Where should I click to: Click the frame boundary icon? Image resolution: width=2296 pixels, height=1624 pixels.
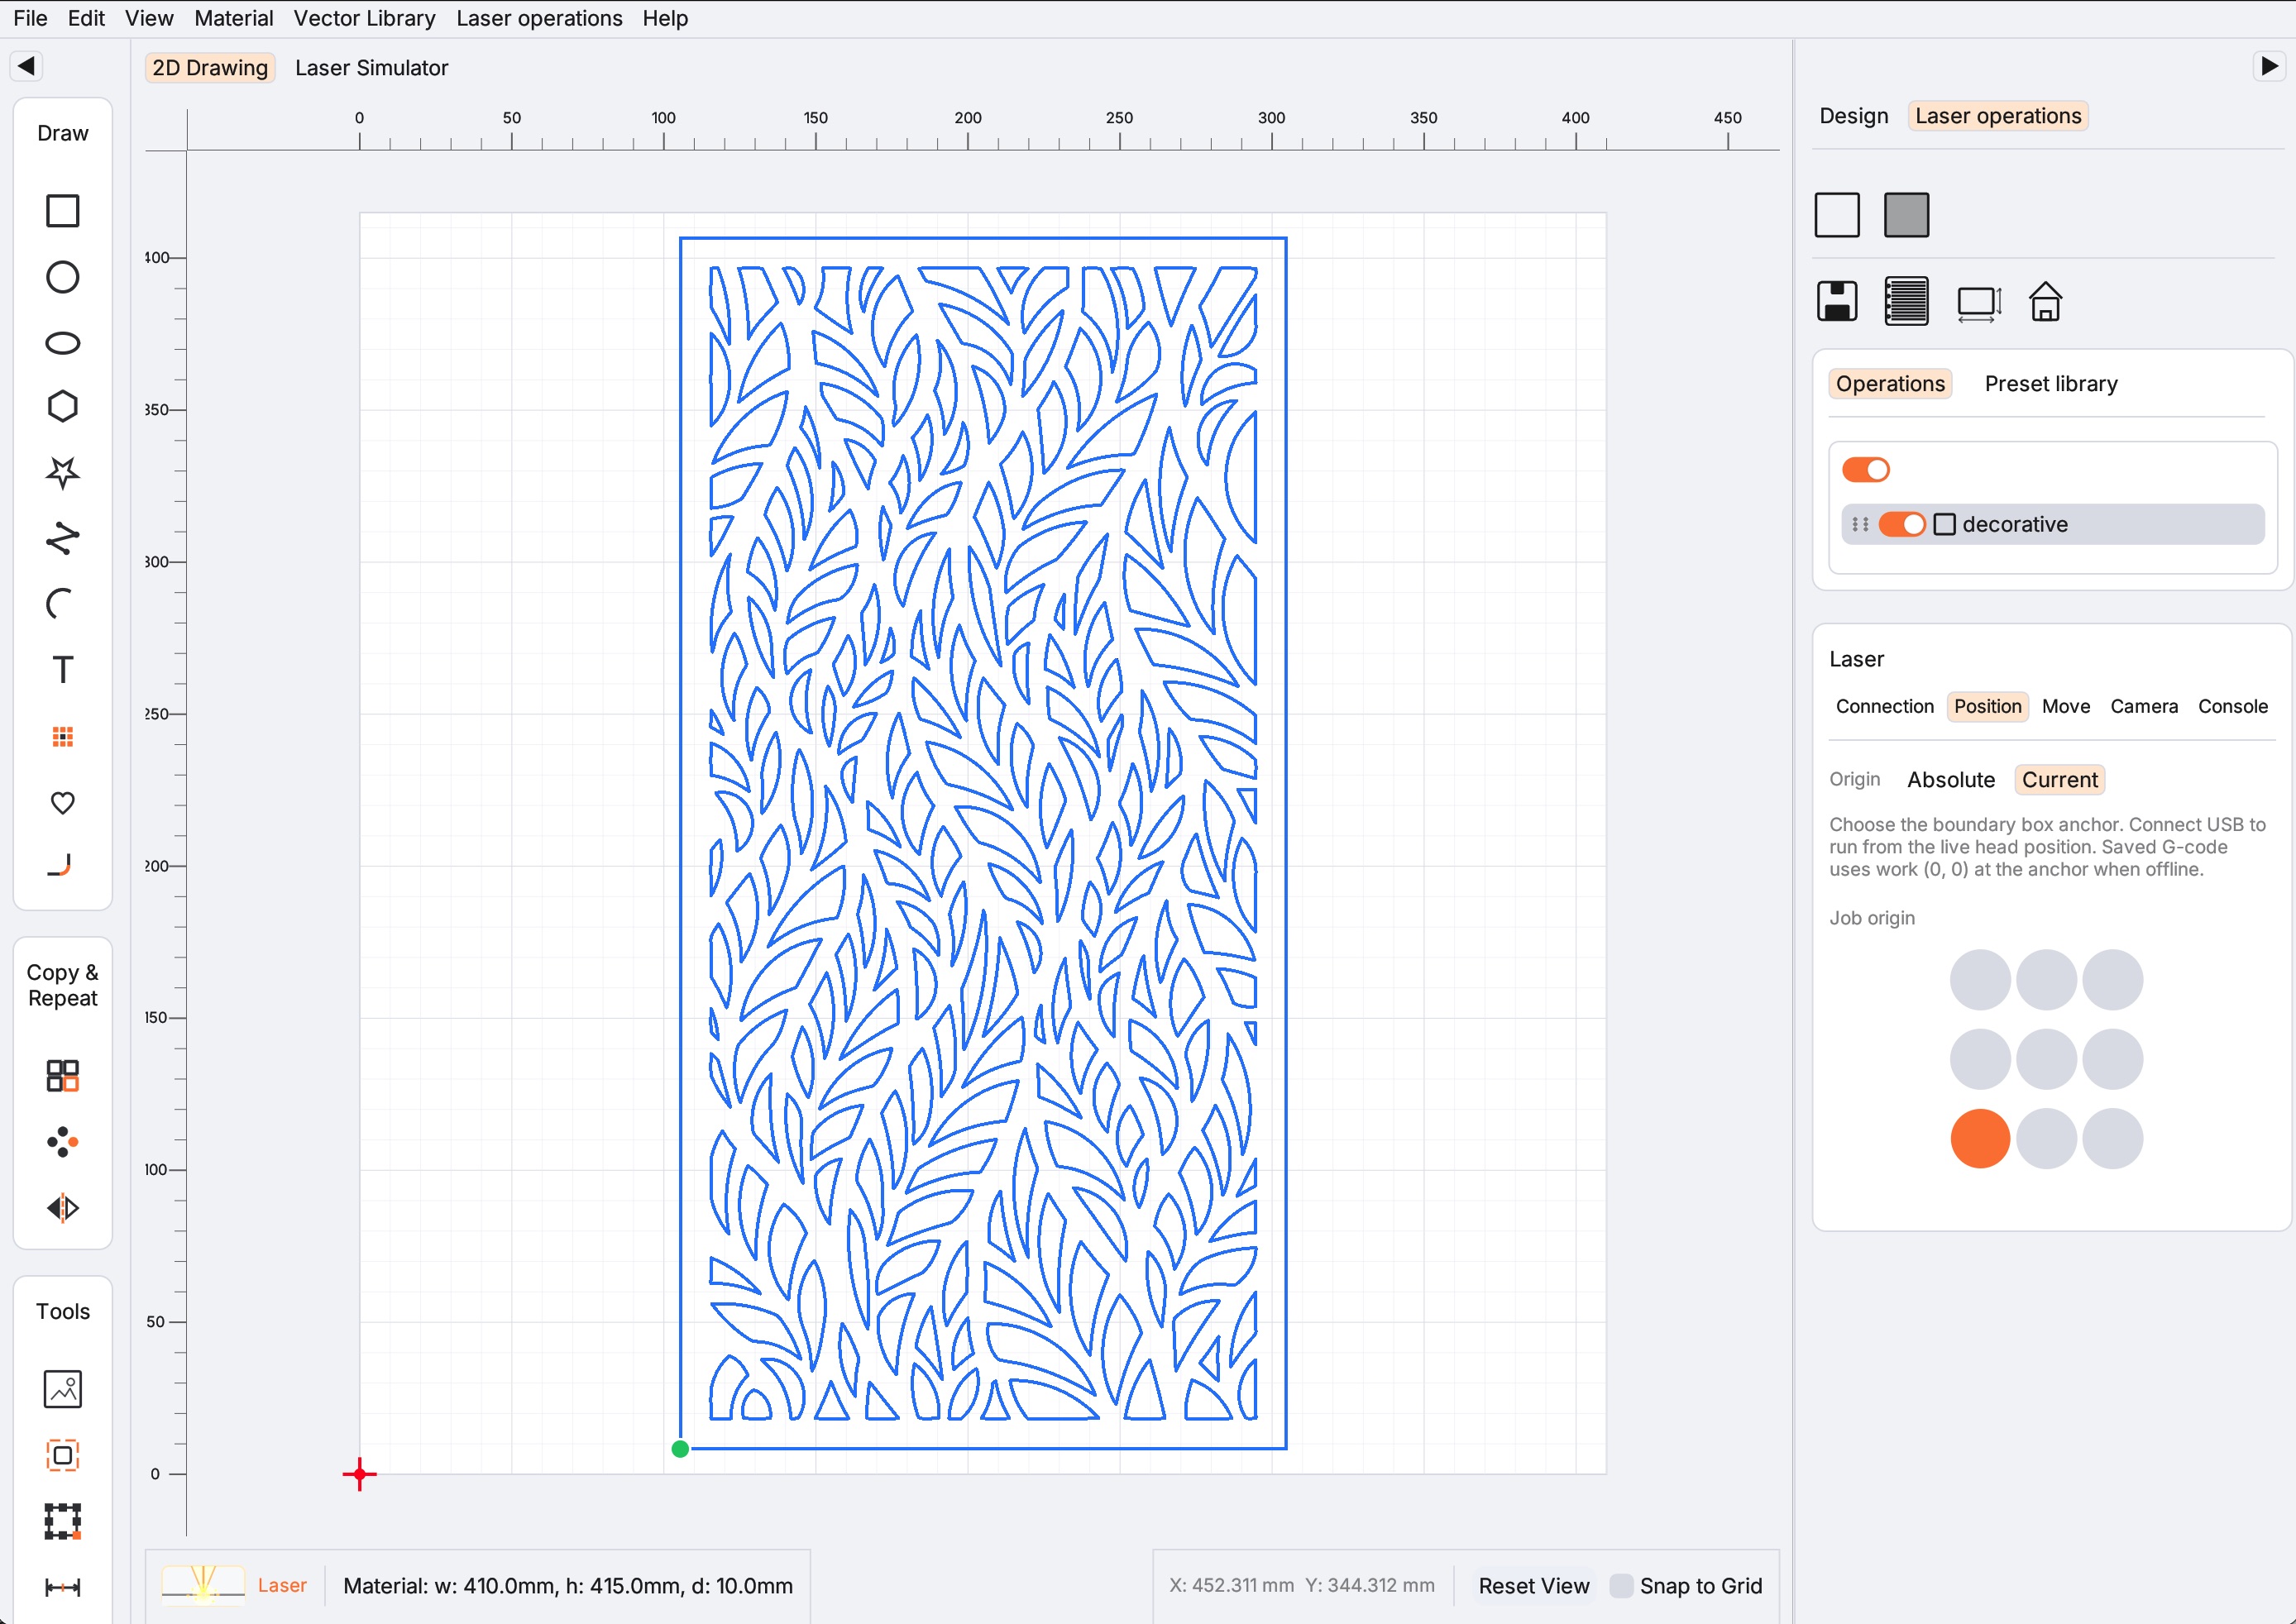coord(1978,303)
